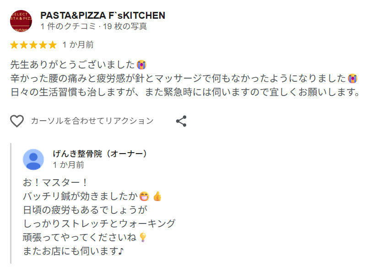The width and height of the screenshot is (377, 271).
Task: Click the crying emoji after なりました
Action: click(352, 78)
